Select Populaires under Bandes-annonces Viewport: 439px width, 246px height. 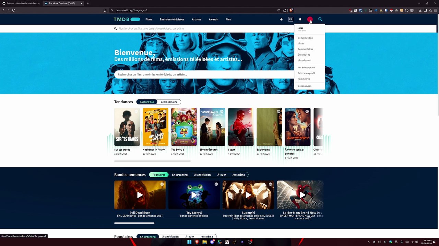click(x=159, y=175)
